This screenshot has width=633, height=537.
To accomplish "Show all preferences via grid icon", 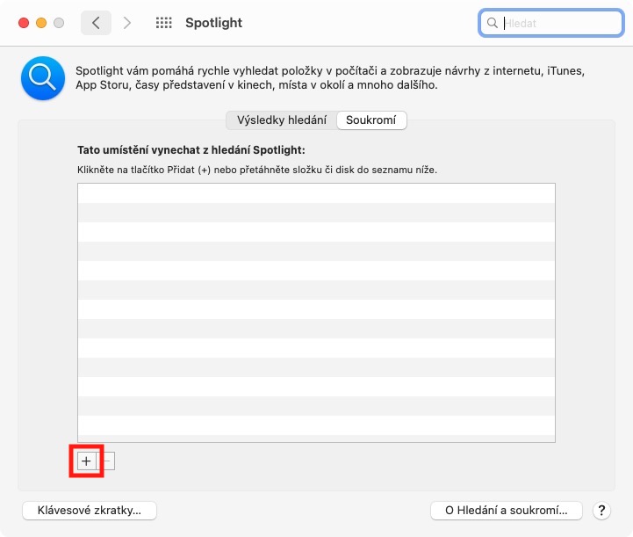I will click(163, 23).
